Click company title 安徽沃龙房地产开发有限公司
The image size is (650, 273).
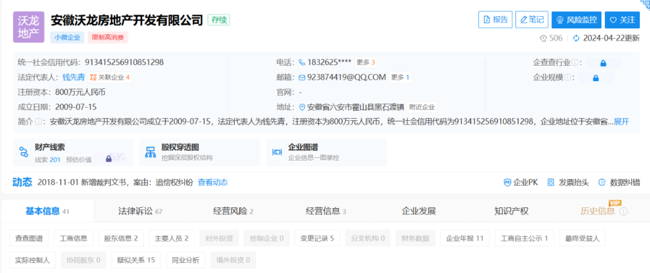pos(127,20)
